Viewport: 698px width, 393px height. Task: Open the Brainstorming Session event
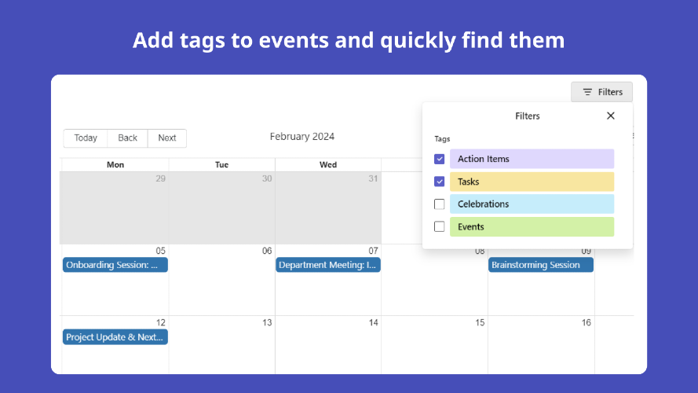(x=541, y=265)
